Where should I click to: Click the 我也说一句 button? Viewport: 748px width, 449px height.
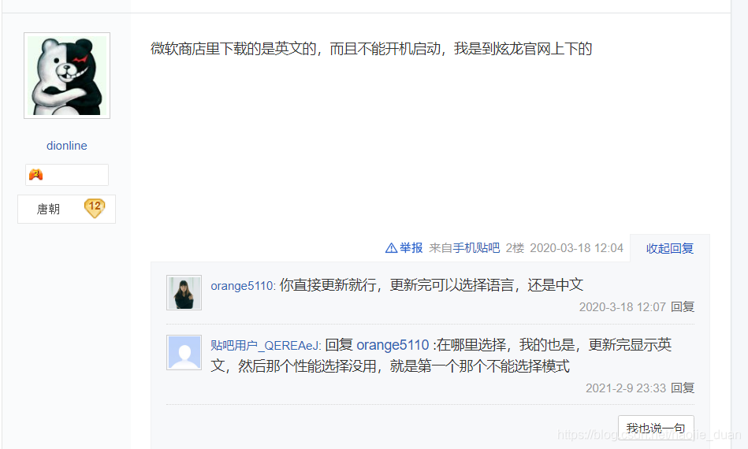[656, 428]
